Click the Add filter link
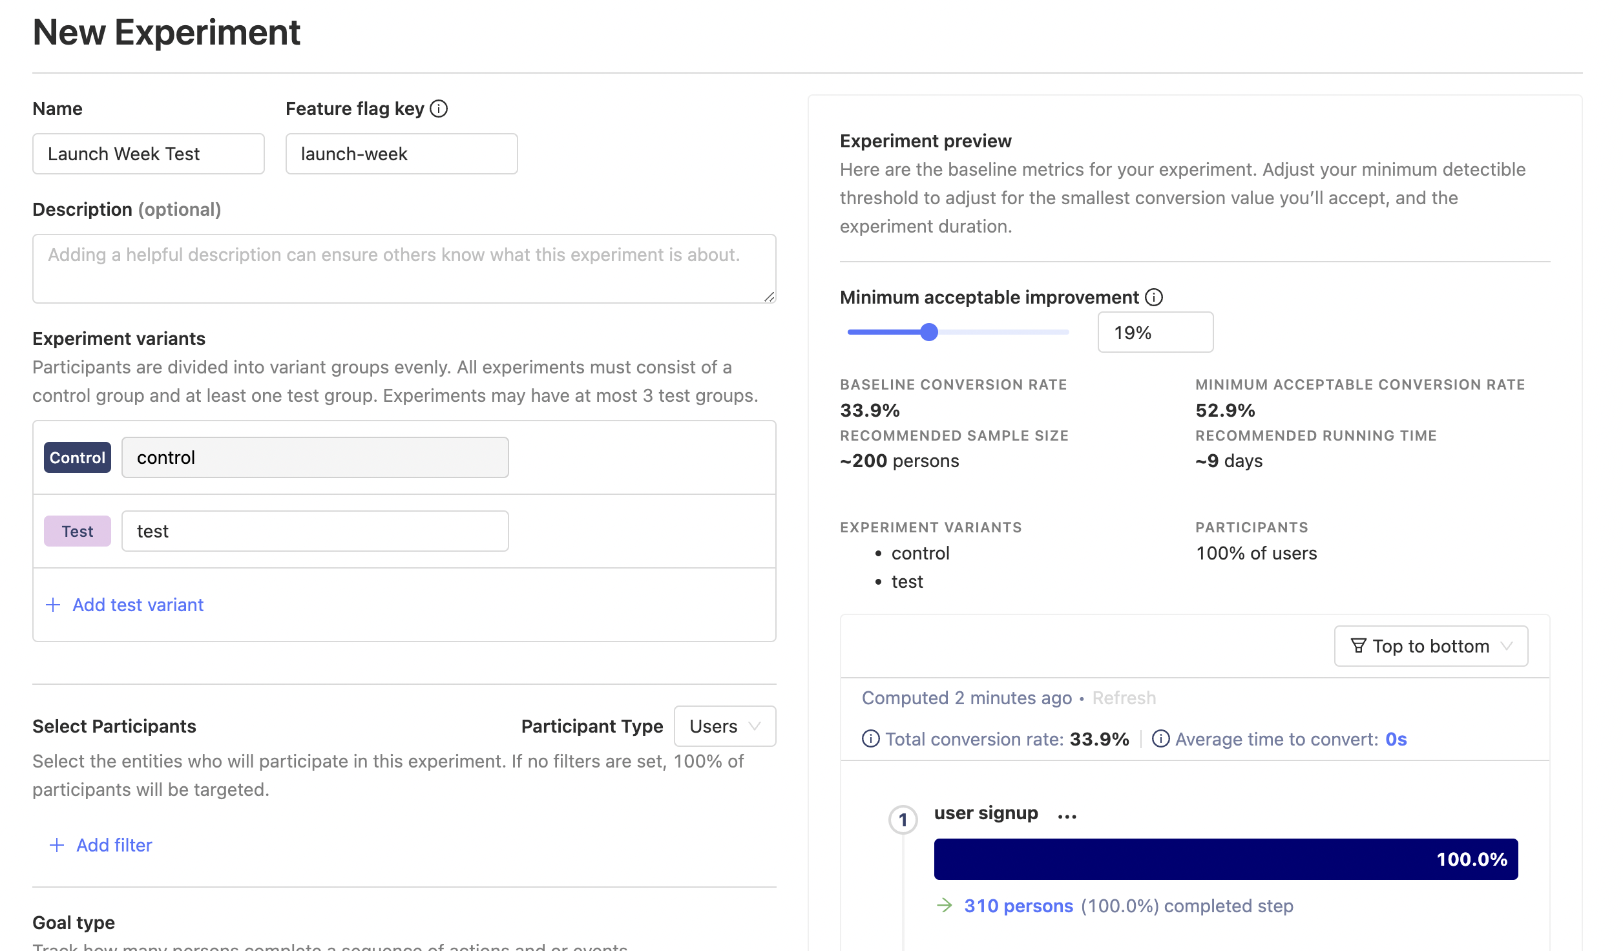Image resolution: width=1623 pixels, height=951 pixels. 114,845
